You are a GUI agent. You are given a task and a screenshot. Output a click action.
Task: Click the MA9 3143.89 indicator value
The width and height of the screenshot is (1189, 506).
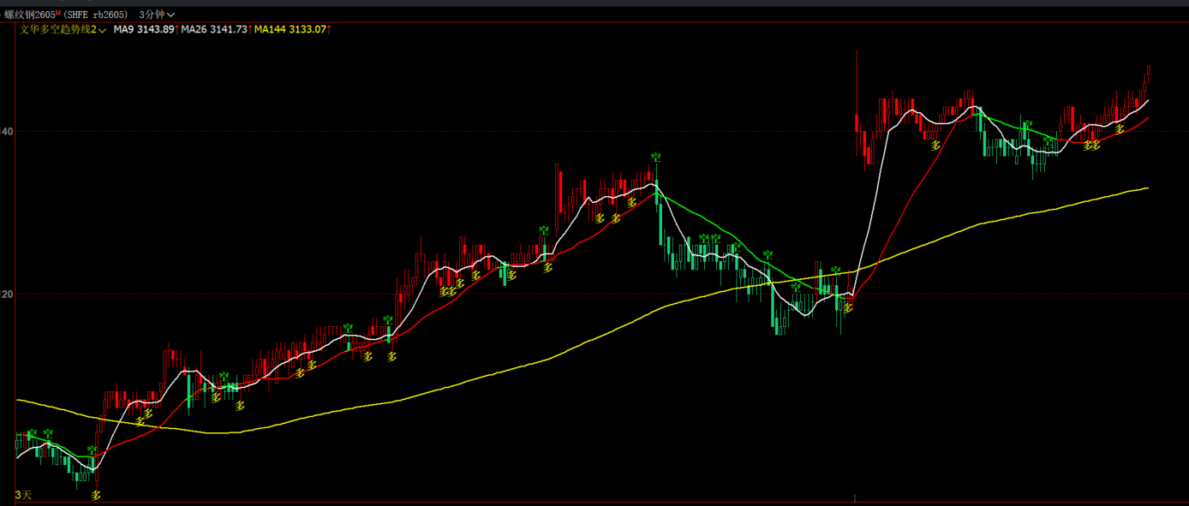144,29
